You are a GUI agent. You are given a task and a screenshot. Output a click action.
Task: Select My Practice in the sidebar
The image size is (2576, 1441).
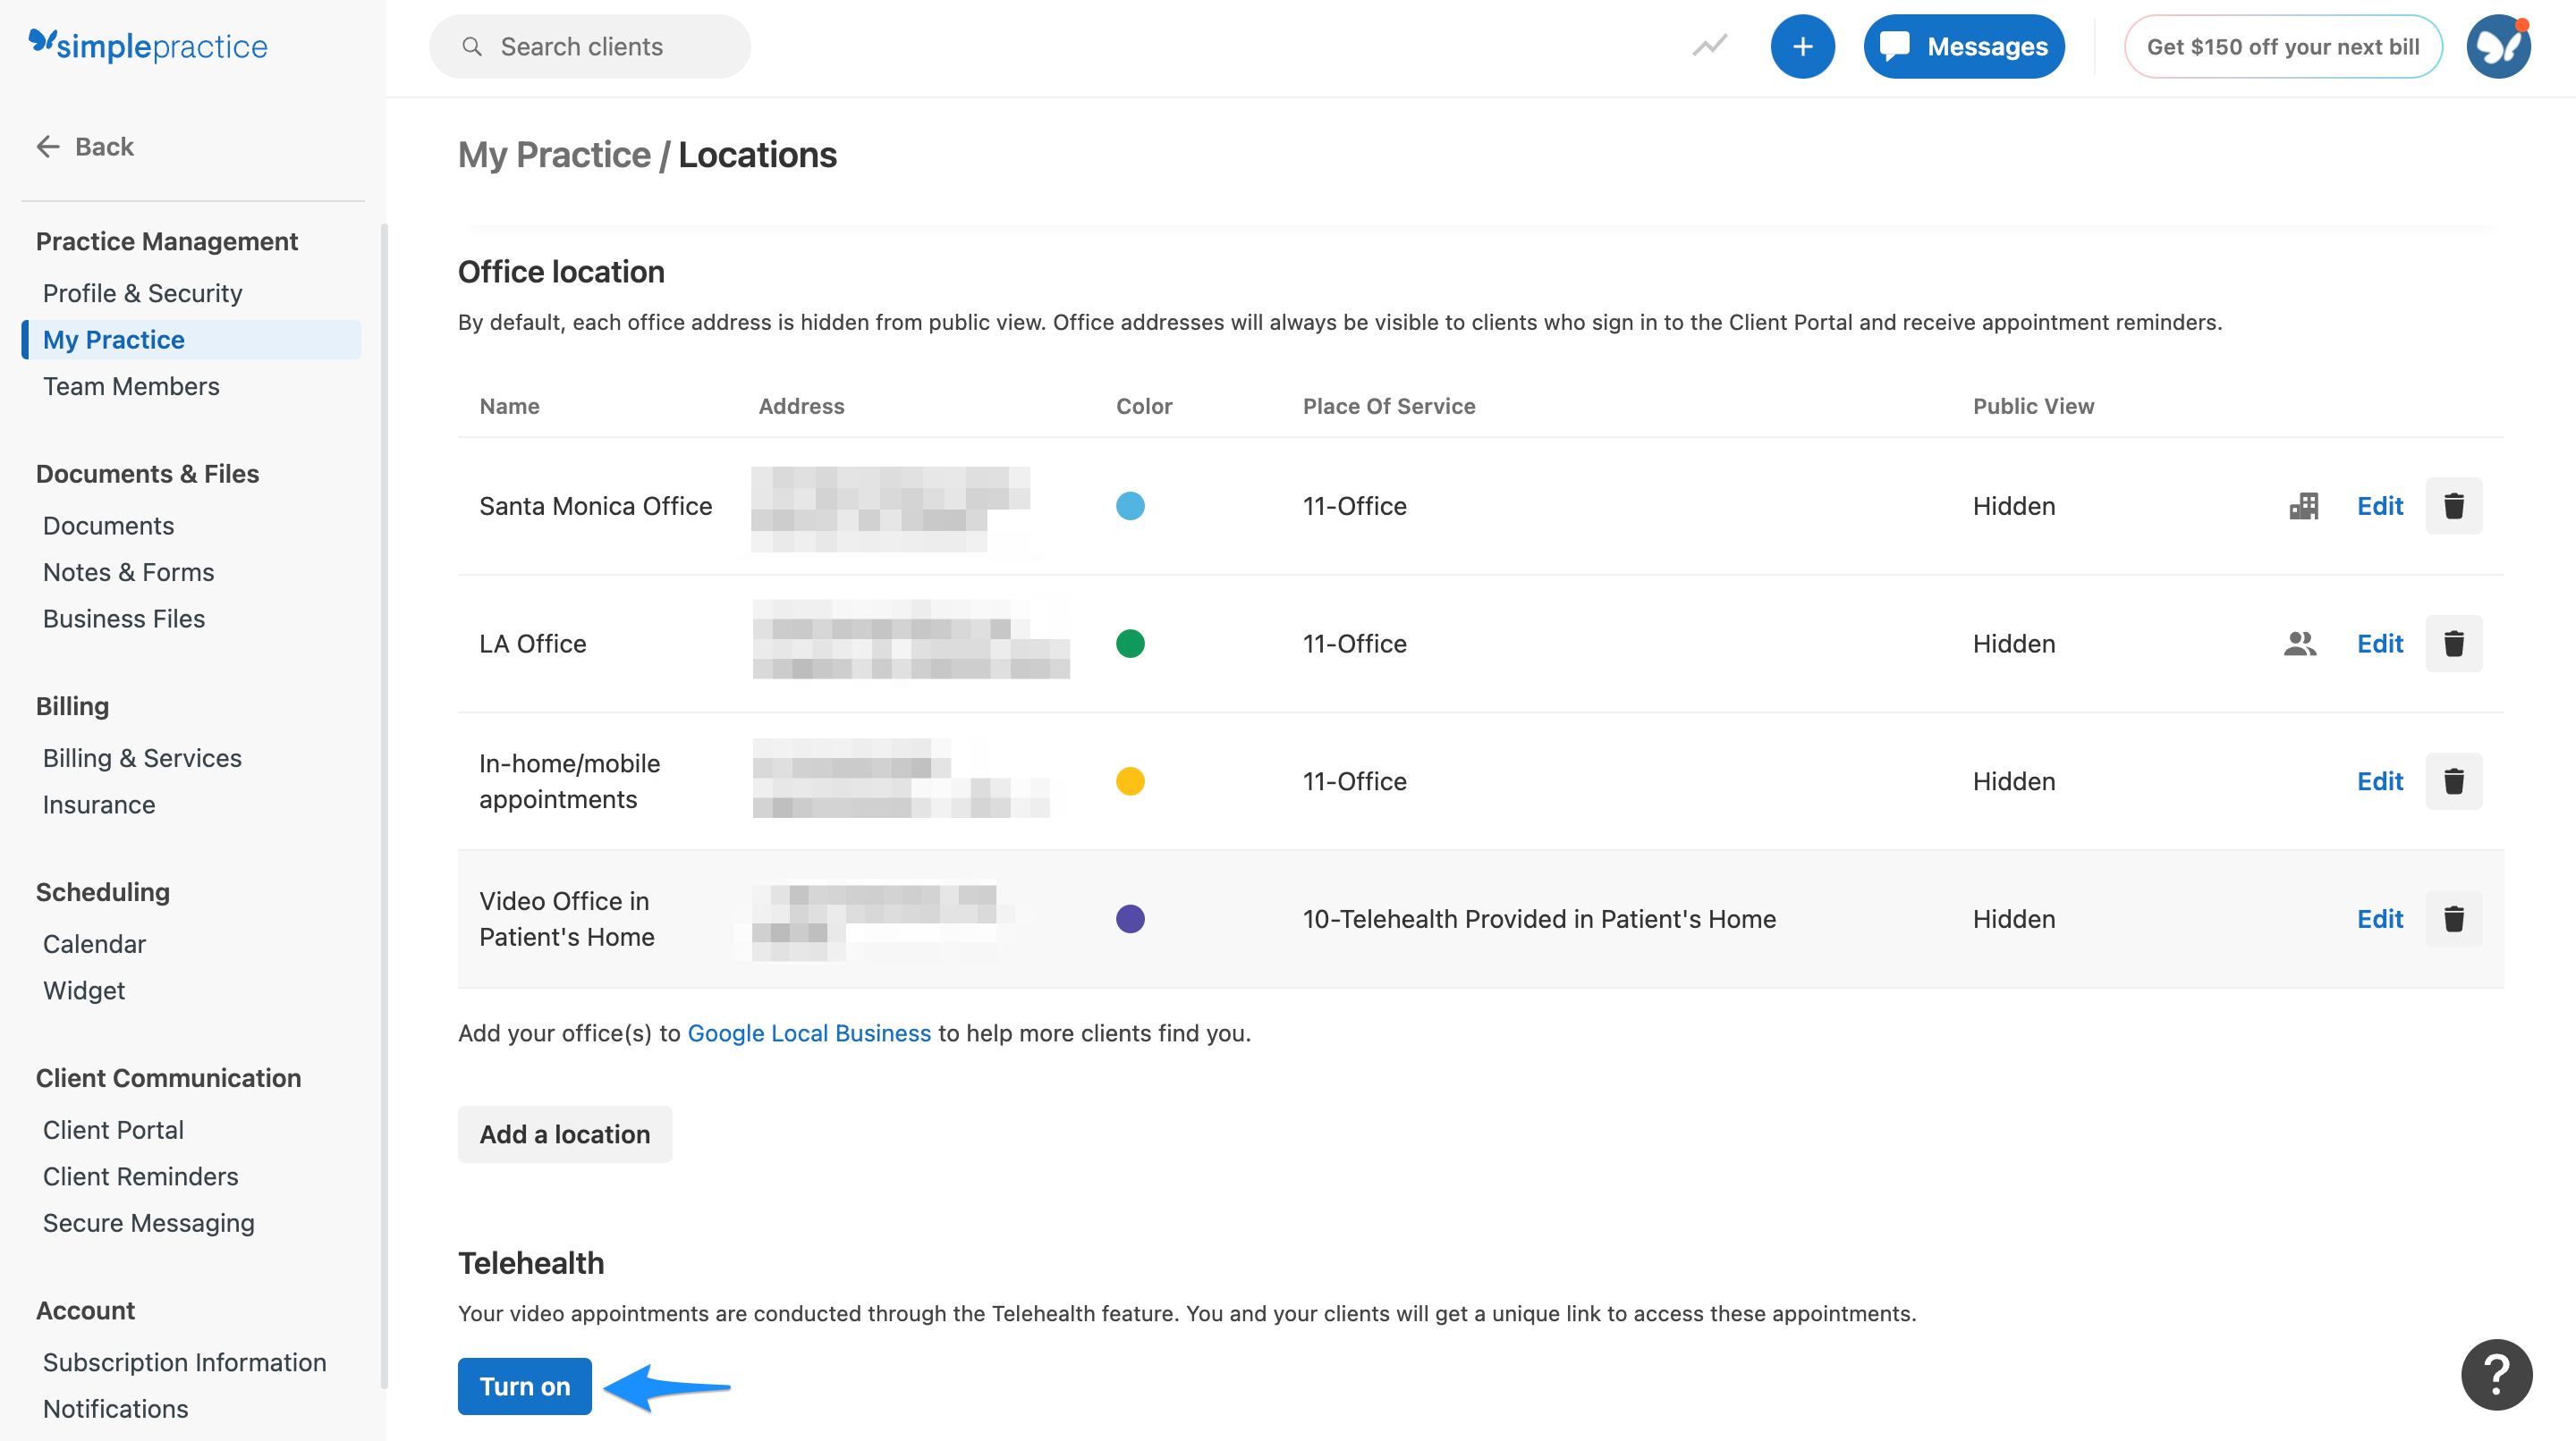(x=114, y=340)
